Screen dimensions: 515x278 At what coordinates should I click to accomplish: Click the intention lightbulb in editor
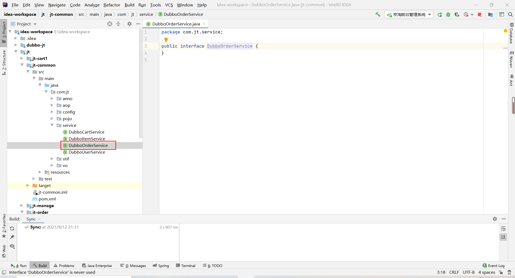point(166,40)
